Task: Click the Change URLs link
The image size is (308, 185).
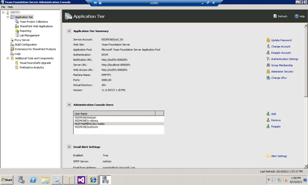Action: coord(279,78)
